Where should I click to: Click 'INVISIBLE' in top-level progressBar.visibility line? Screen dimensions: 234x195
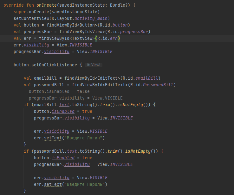click(x=101, y=52)
